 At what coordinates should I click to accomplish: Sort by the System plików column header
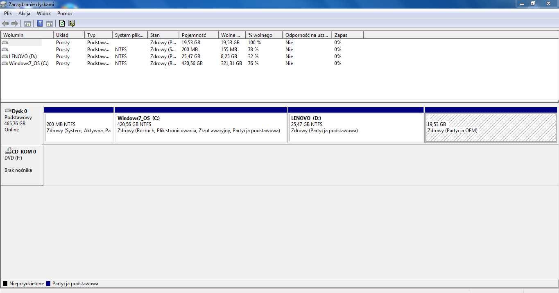(x=130, y=35)
